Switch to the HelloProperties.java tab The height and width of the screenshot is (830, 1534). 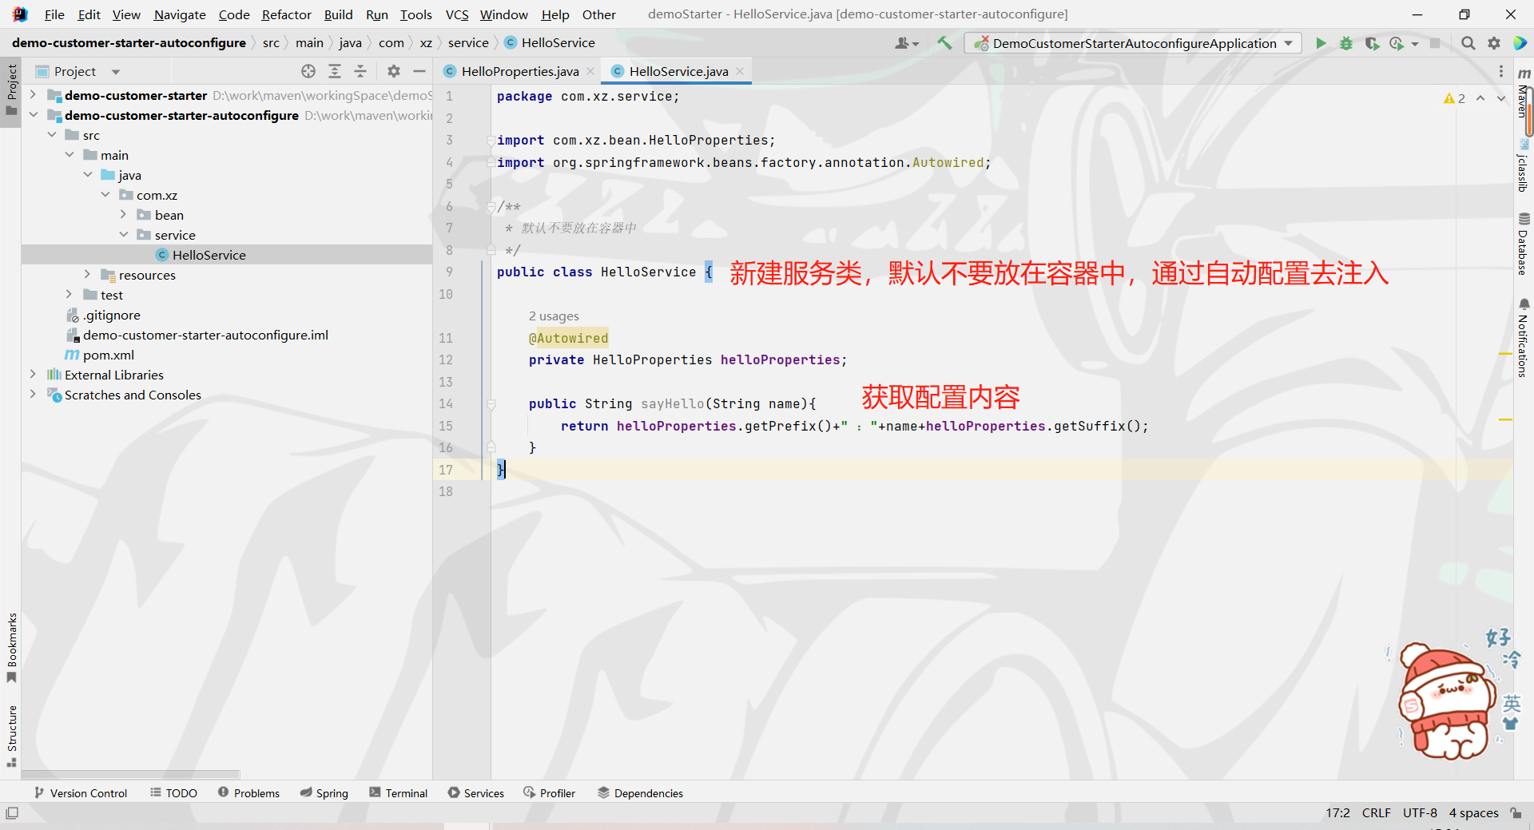[519, 70]
